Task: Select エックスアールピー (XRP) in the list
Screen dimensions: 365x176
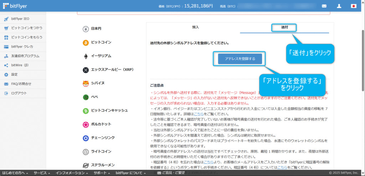Action: (112, 70)
